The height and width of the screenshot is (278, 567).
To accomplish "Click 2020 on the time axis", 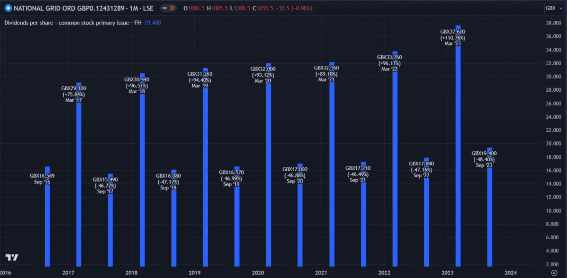I will point(258,273).
